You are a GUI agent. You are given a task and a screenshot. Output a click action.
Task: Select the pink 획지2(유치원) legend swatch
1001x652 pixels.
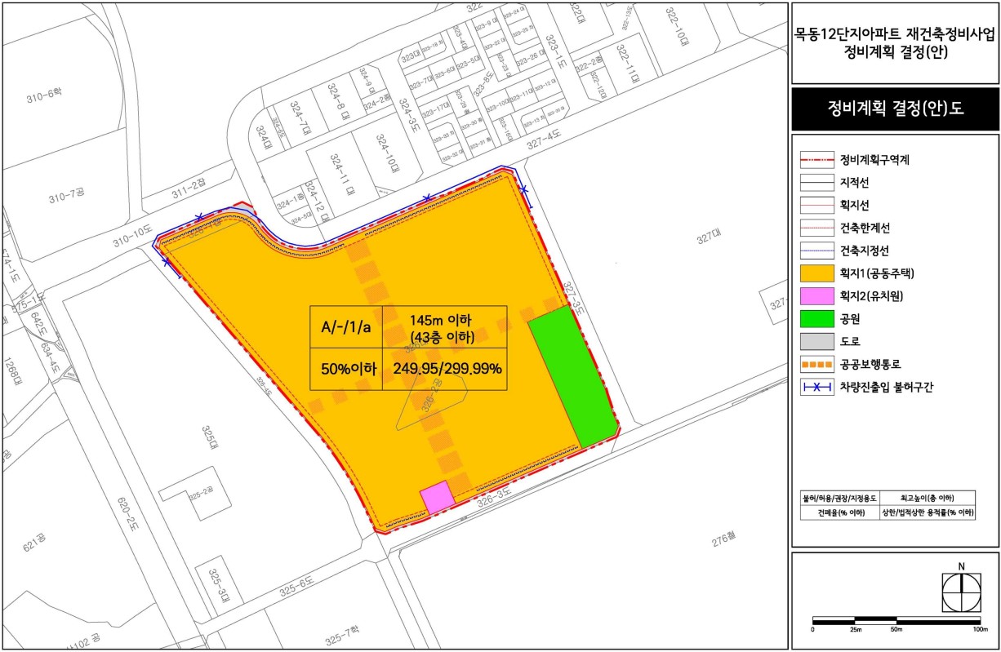[x=816, y=296]
